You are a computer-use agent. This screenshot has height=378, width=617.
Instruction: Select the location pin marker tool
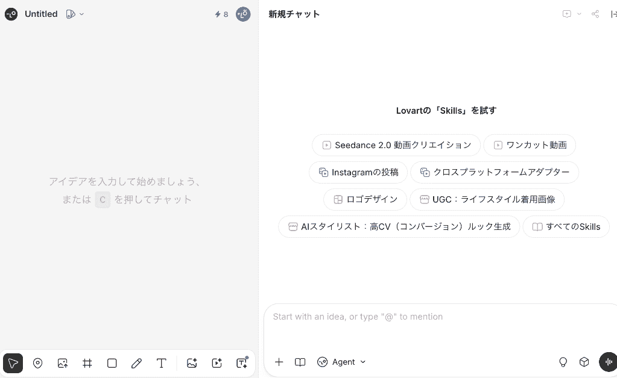point(38,363)
